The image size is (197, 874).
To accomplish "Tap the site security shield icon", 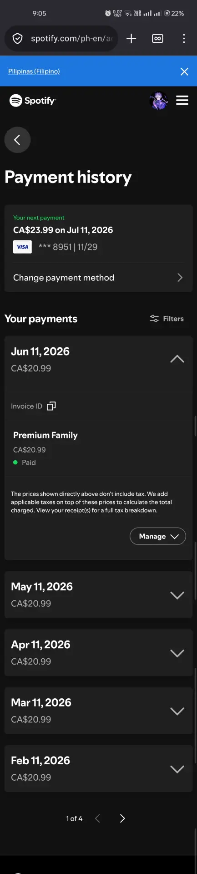I will pos(17,39).
